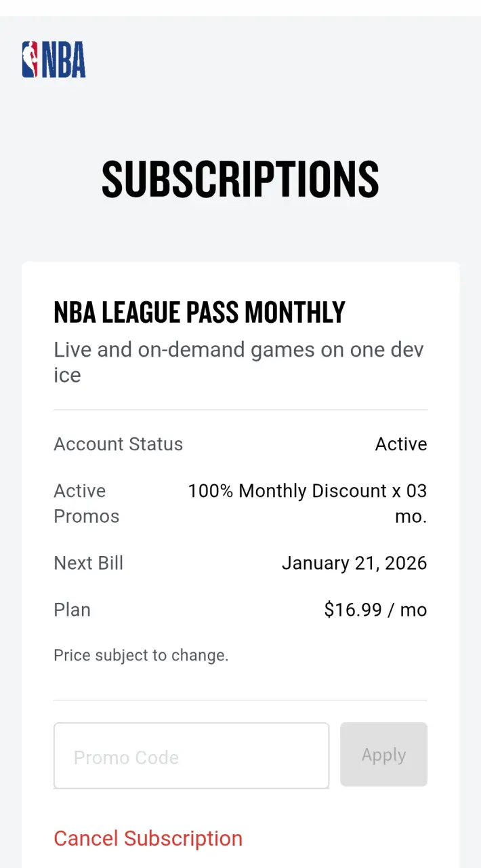Click the divider line above Promo Code field

[x=240, y=700]
